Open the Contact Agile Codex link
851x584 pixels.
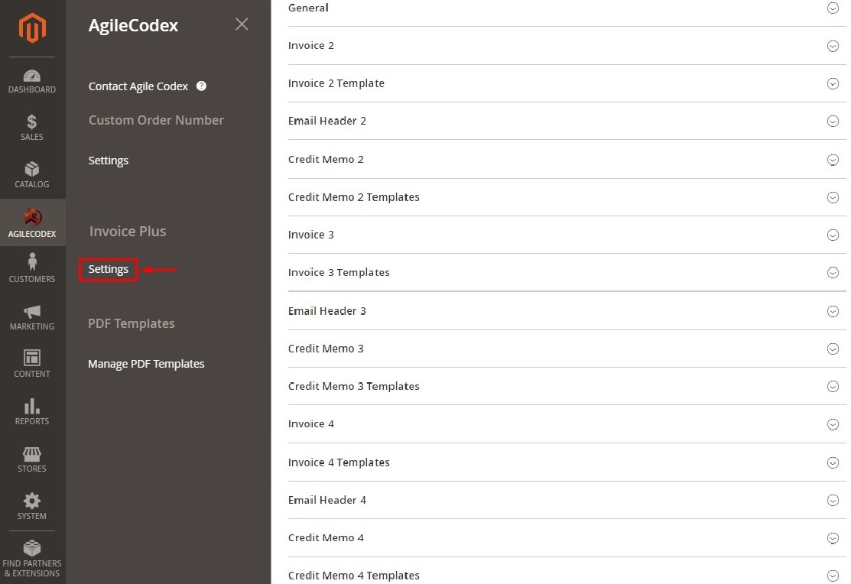pos(138,86)
